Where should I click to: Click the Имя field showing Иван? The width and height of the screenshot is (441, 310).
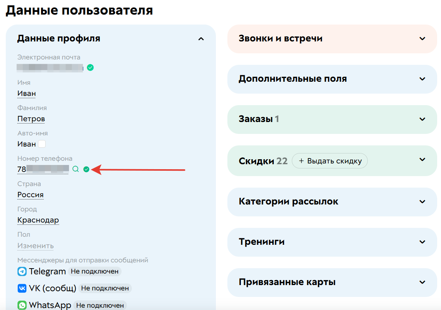click(26, 93)
